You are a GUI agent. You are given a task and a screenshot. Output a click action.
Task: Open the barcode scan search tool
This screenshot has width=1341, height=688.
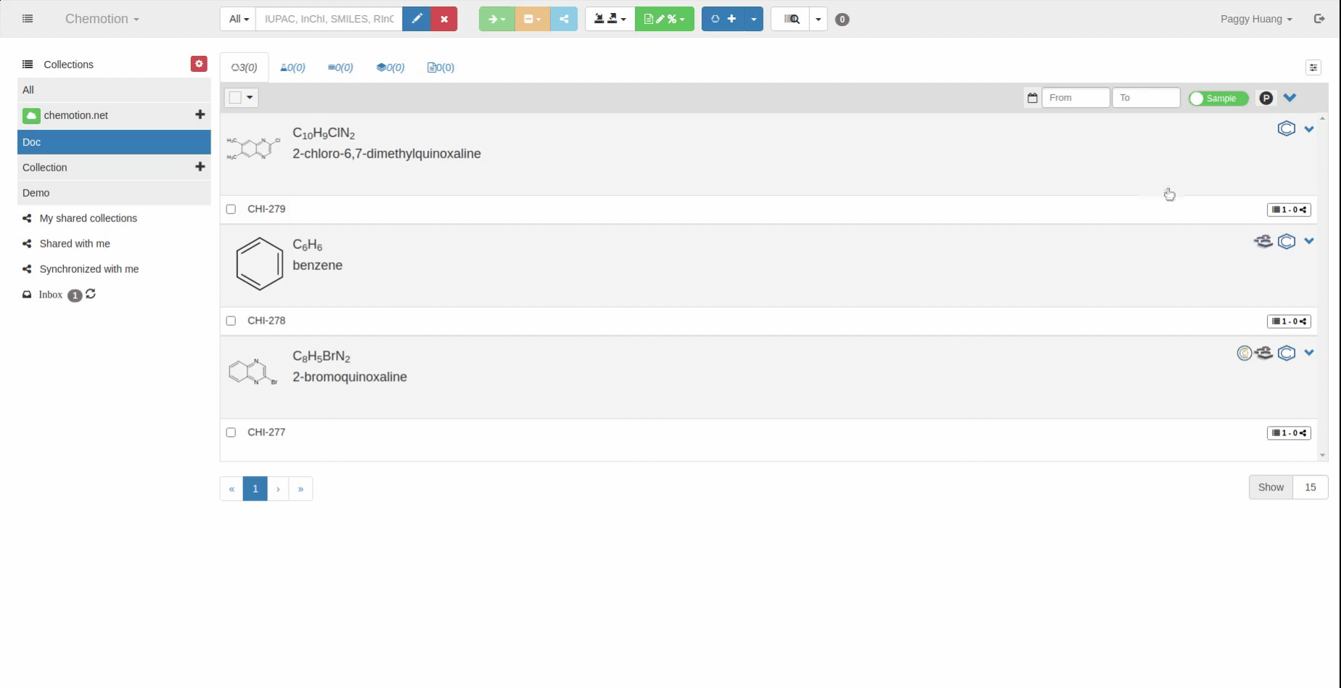click(x=790, y=19)
